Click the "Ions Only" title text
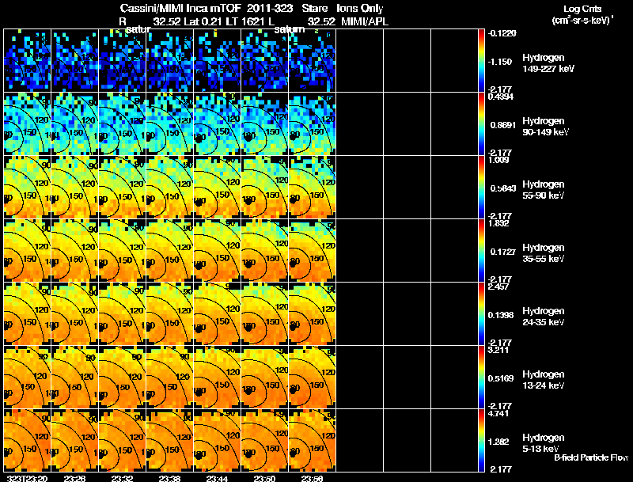 (x=360, y=9)
